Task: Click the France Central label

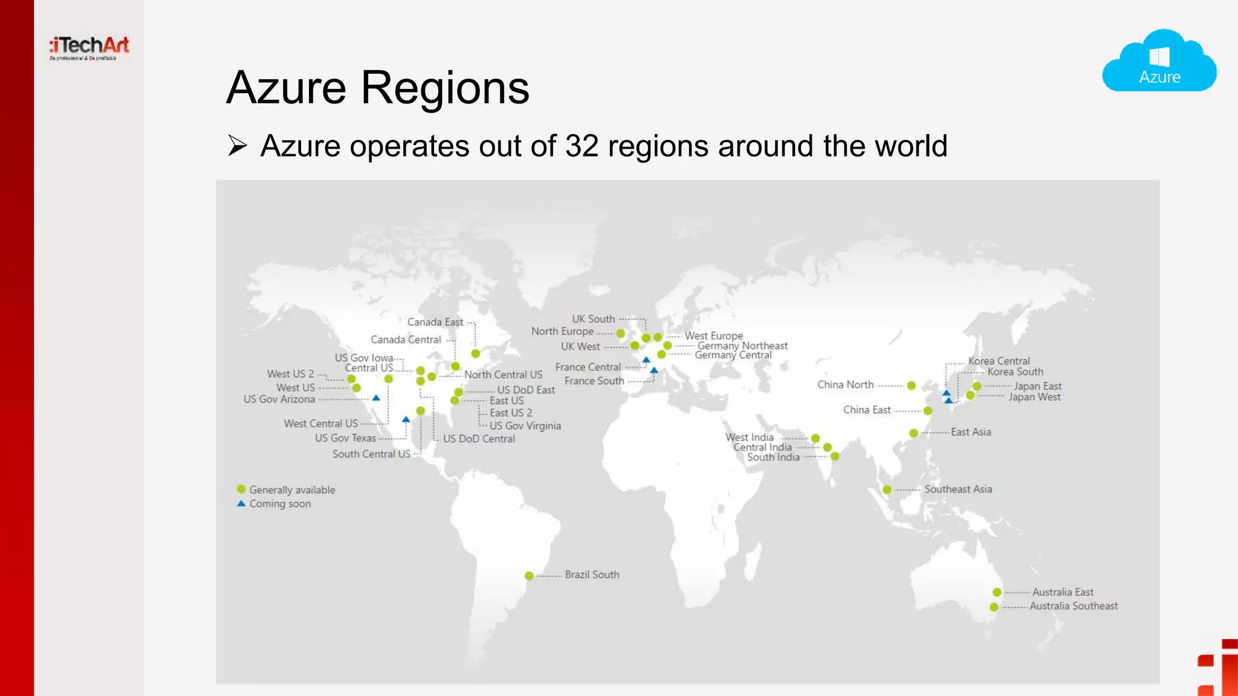Action: pos(588,367)
